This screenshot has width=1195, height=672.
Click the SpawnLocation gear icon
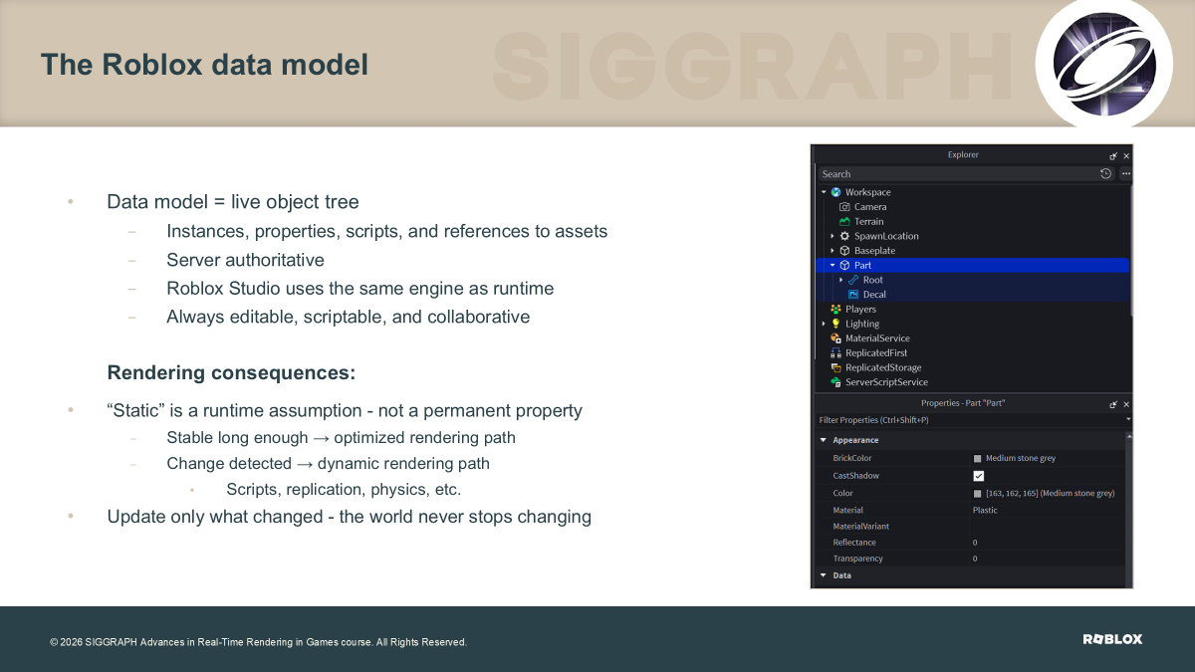click(844, 236)
